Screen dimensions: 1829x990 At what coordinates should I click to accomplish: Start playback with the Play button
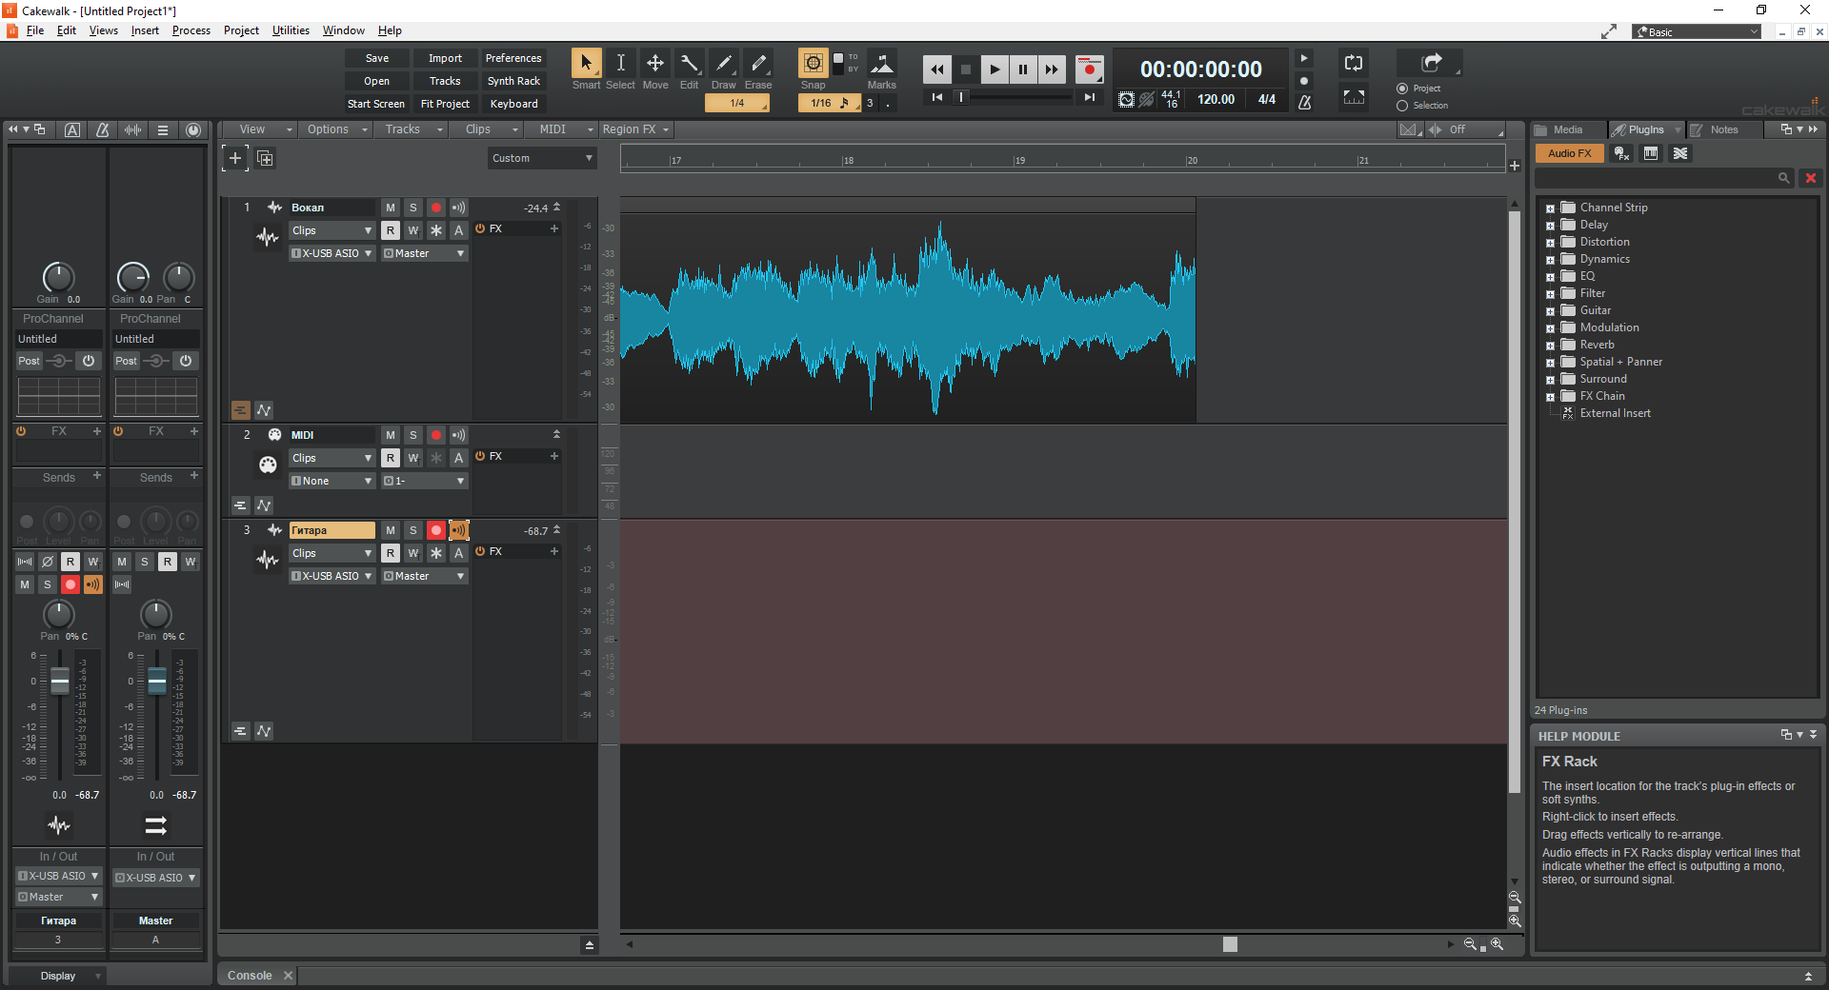[994, 69]
